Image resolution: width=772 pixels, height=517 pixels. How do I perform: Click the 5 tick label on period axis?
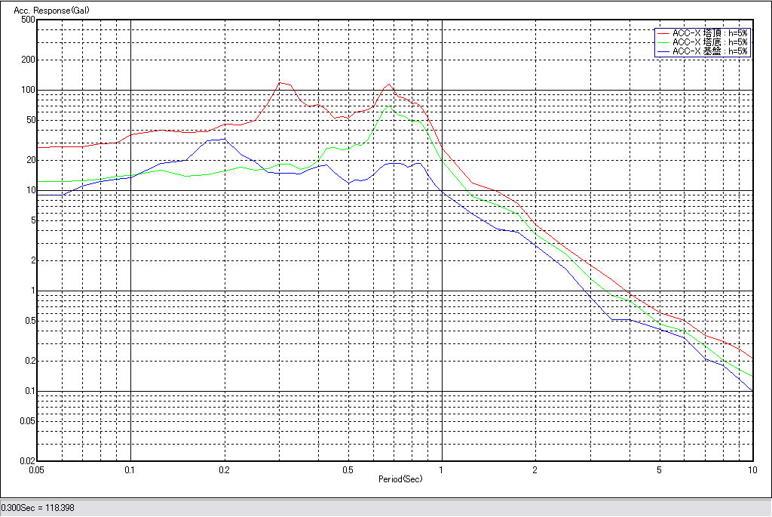point(659,470)
